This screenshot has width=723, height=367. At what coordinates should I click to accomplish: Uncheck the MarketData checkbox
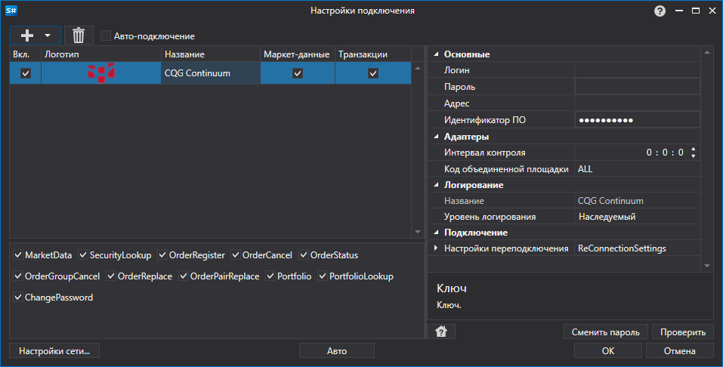pos(18,255)
